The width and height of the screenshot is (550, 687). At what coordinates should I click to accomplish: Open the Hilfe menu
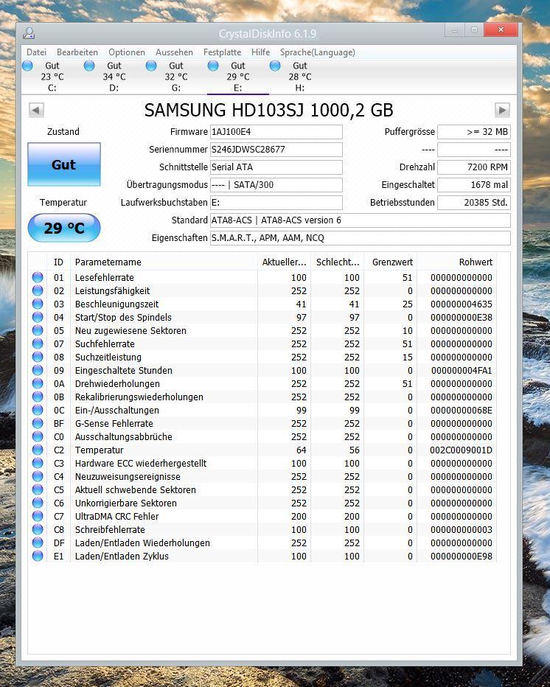tap(260, 52)
